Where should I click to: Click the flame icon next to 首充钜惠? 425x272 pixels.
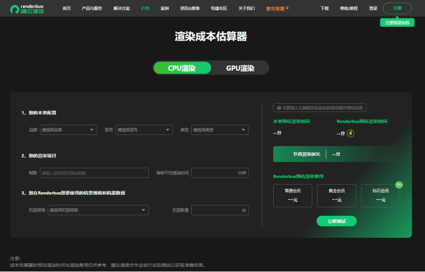(287, 8)
